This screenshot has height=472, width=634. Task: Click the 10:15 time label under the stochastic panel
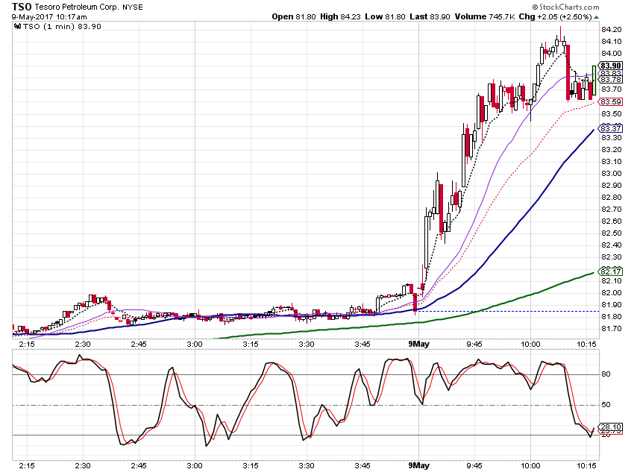(x=587, y=466)
